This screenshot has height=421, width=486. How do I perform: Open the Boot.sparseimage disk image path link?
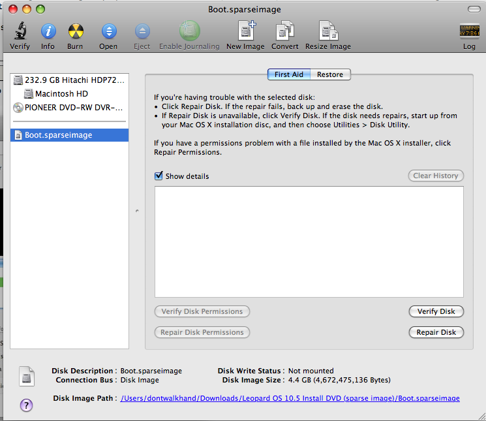tap(290, 398)
